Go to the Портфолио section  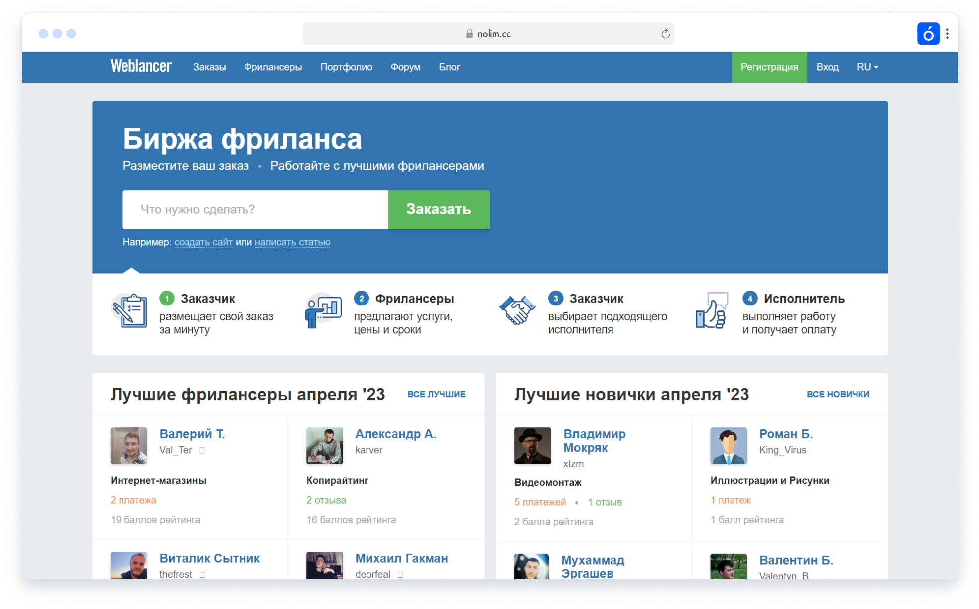pyautogui.click(x=346, y=67)
